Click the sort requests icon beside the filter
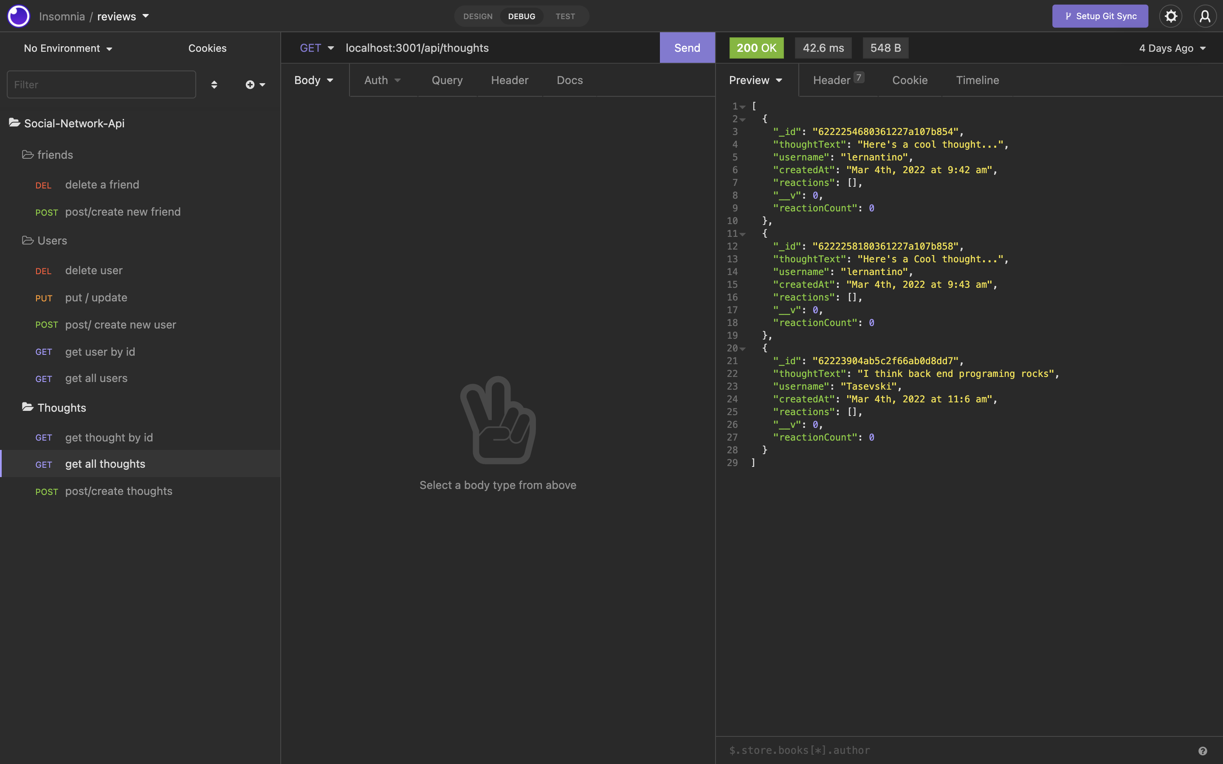The image size is (1223, 764). [x=214, y=84]
